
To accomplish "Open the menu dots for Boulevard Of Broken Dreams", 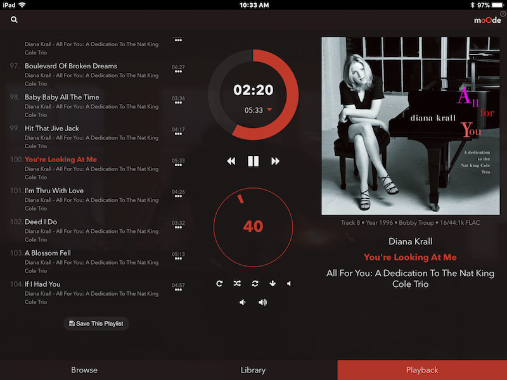I will click(178, 72).
